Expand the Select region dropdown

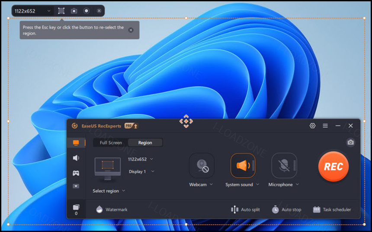(109, 191)
